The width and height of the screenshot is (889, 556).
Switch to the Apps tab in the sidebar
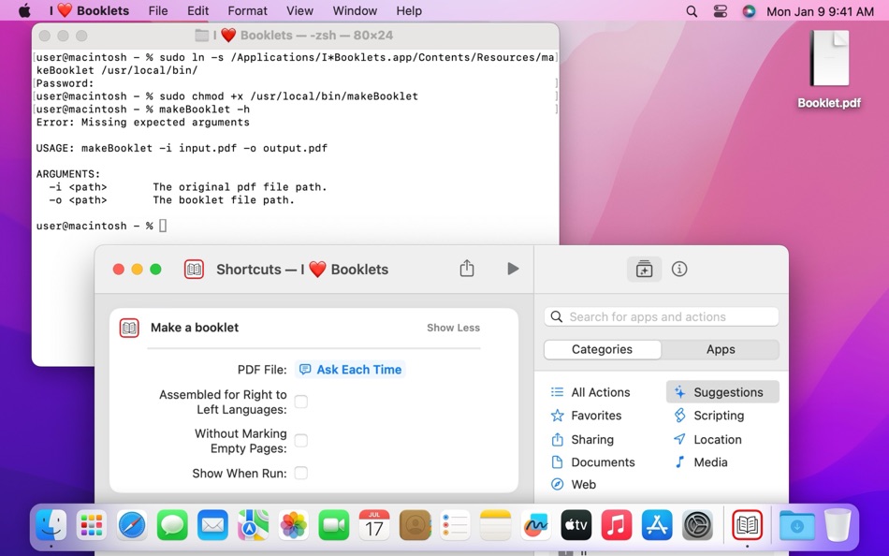click(721, 348)
